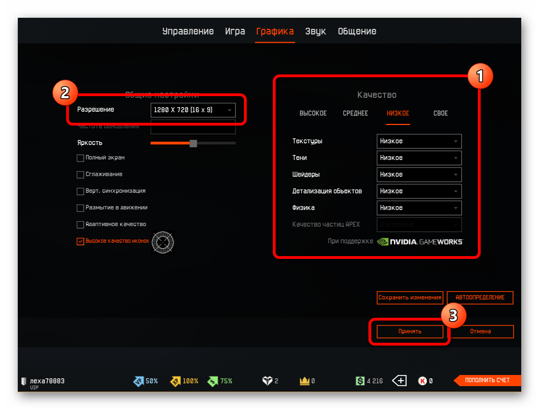The width and height of the screenshot is (539, 410).
Task: Open the Разрешение resolution dropdown
Action: click(x=193, y=110)
